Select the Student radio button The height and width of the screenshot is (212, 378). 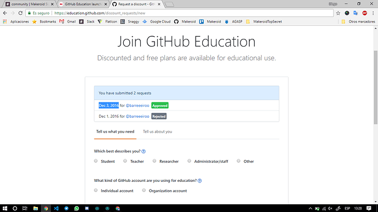tap(96, 161)
